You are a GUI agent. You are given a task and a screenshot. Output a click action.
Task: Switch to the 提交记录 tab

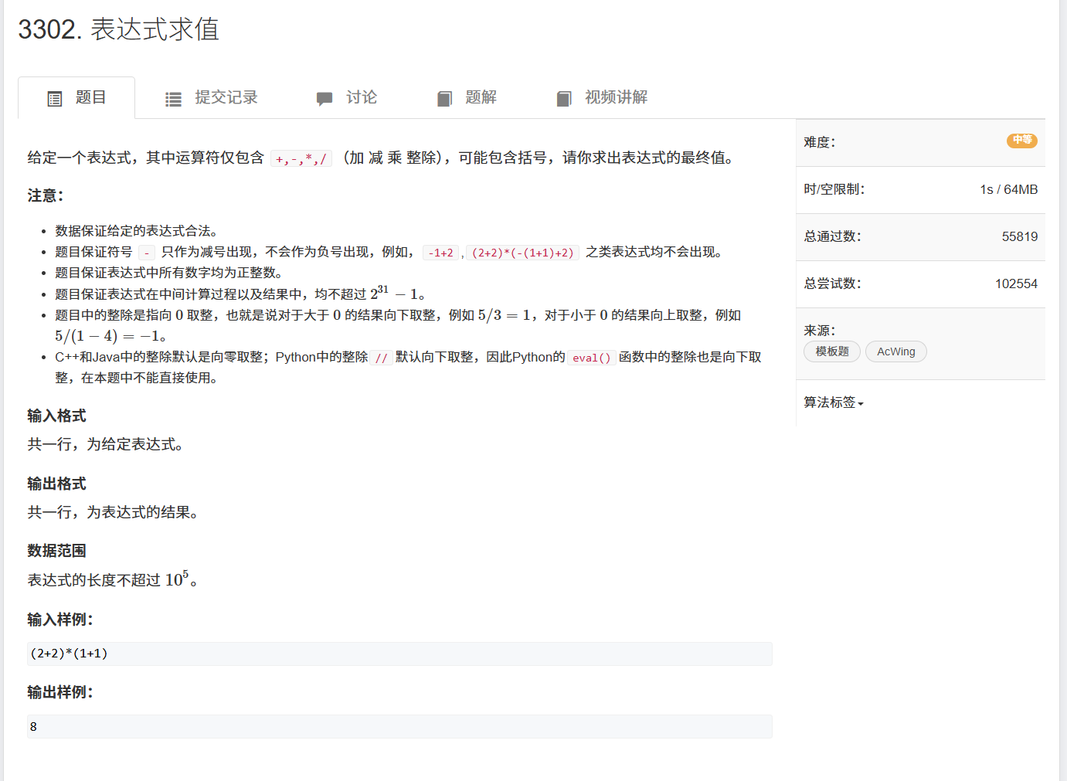(211, 98)
